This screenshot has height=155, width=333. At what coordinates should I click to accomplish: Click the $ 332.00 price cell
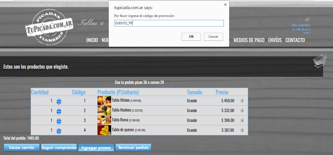point(228,110)
